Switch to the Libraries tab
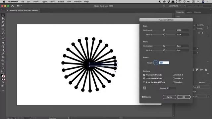This screenshot has height=119, width=212. coord(197,12)
